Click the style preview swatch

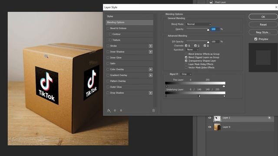pos(263,58)
